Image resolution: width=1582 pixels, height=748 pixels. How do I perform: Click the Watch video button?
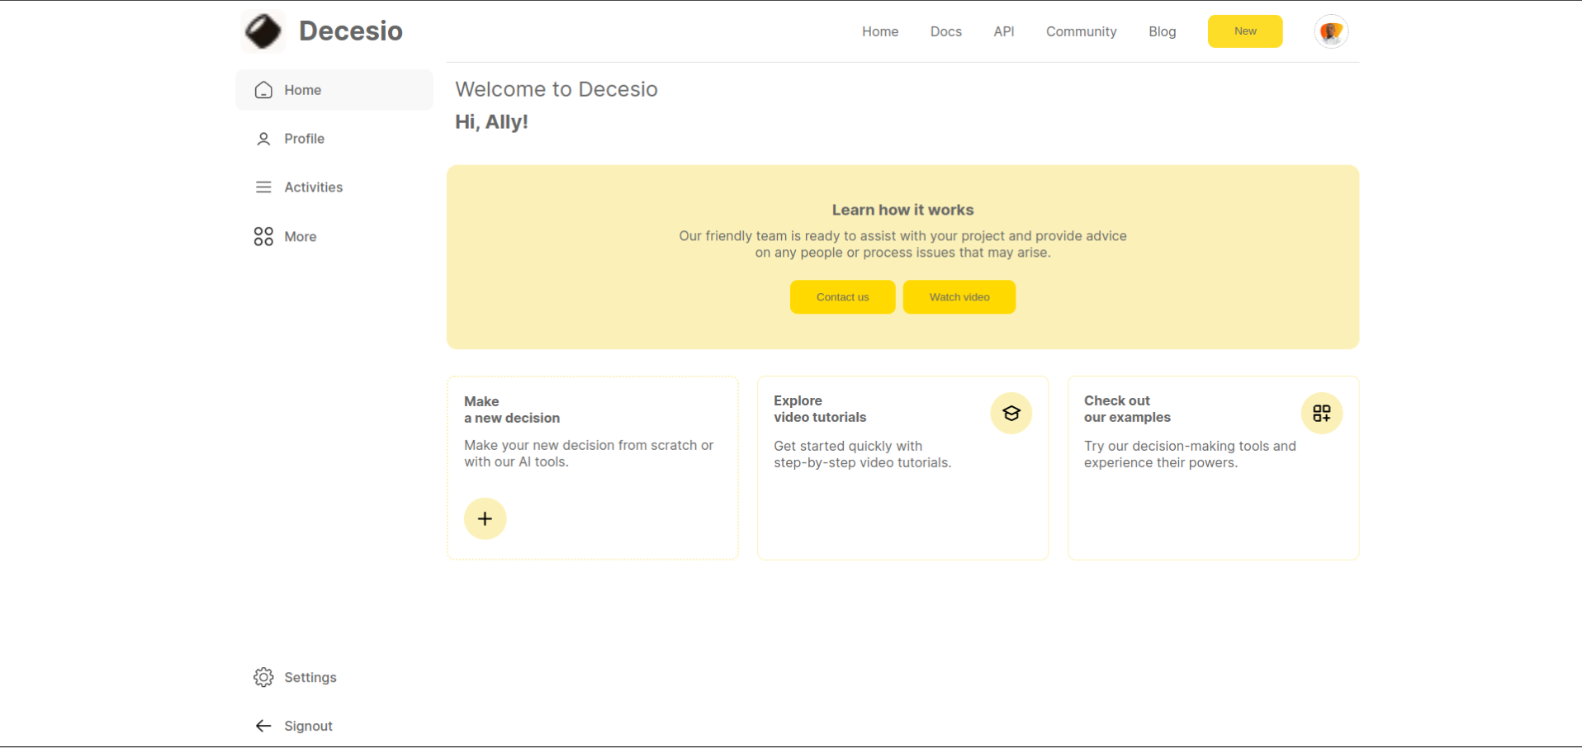959,297
